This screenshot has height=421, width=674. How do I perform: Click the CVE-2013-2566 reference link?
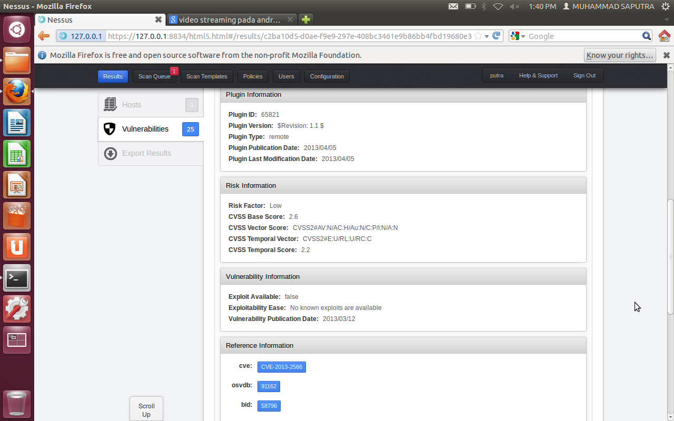click(x=282, y=366)
